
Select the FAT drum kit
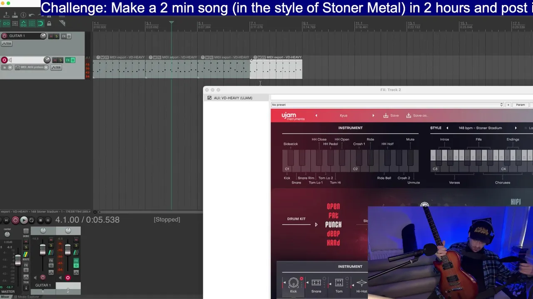click(x=333, y=216)
